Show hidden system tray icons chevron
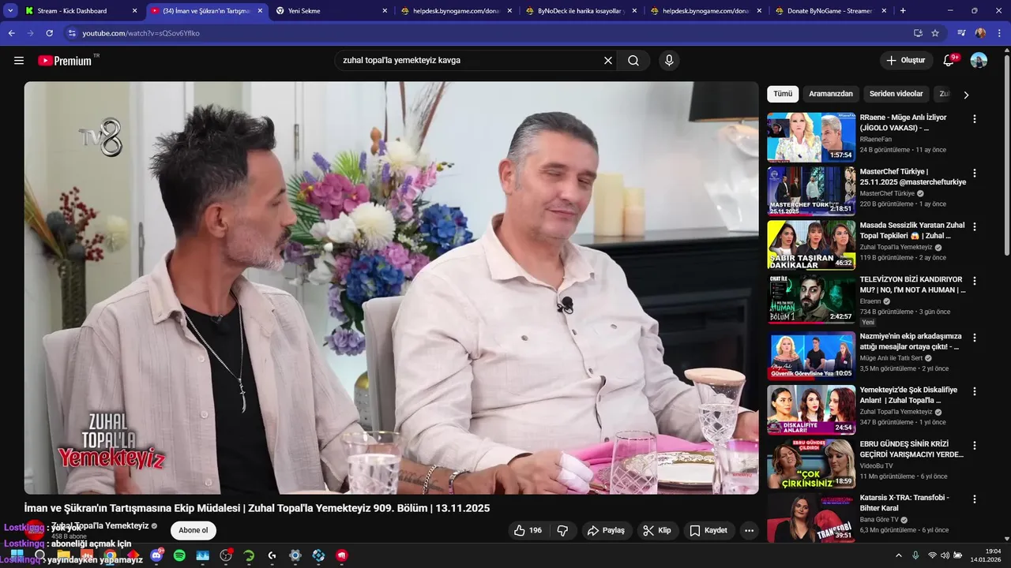Screen dimensions: 1011x568 [x=898, y=555]
